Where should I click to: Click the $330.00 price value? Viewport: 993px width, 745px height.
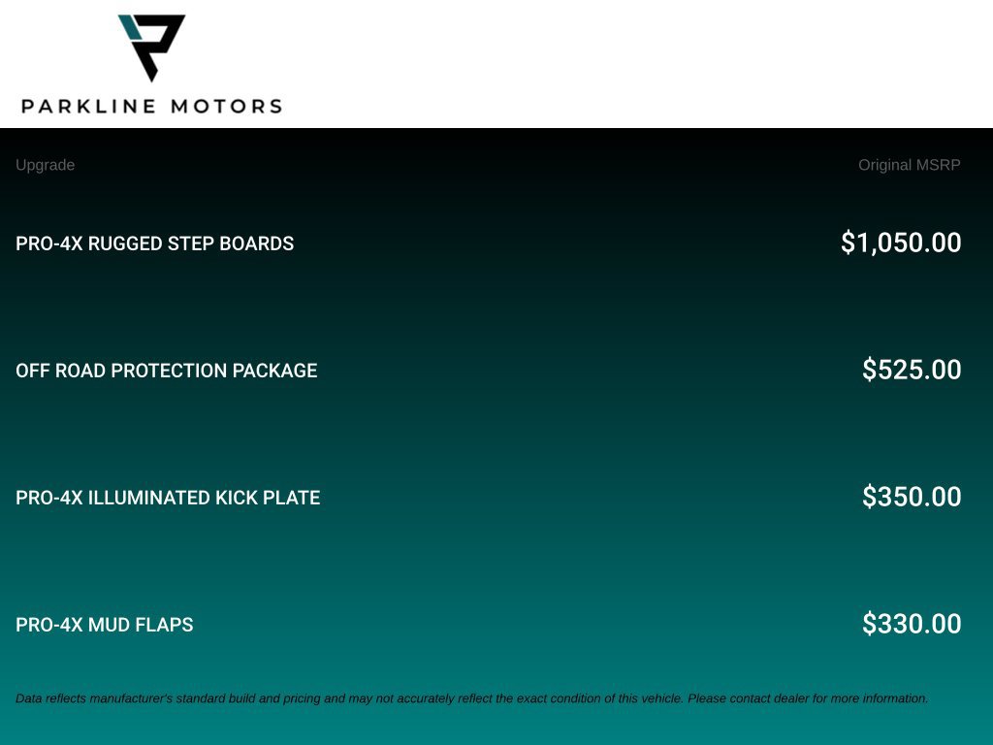tap(912, 624)
